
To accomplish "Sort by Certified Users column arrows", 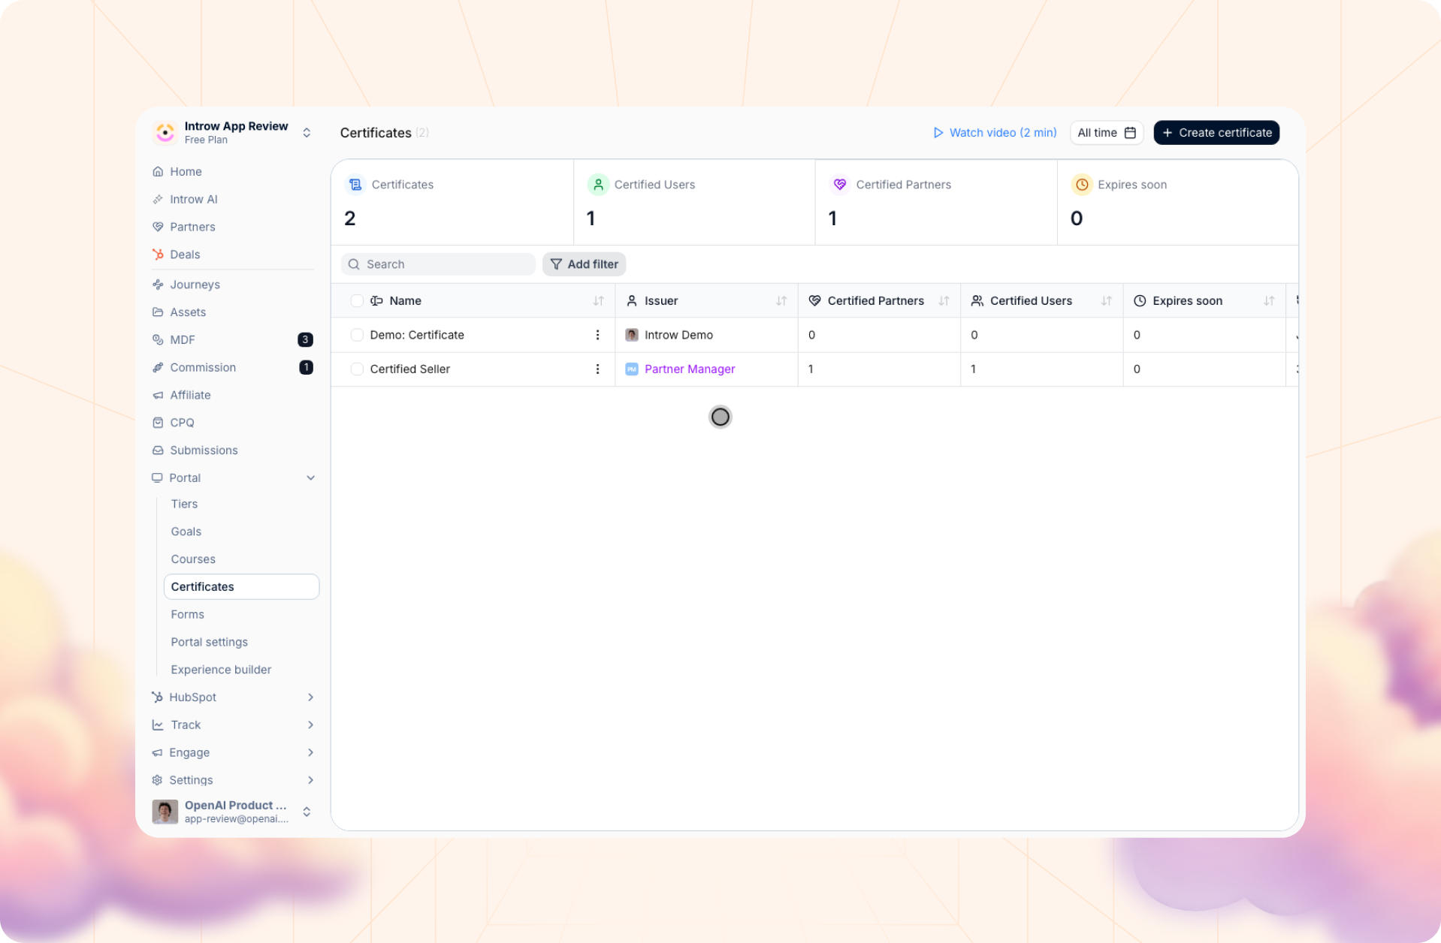I will click(x=1107, y=300).
